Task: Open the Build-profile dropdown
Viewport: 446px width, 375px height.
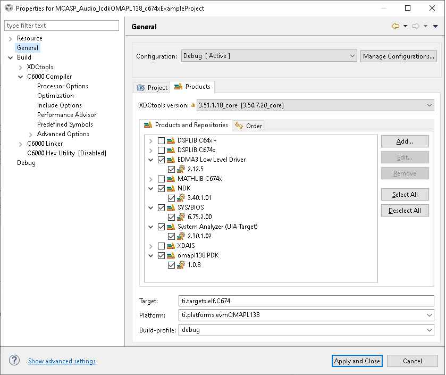Action: coord(306,330)
